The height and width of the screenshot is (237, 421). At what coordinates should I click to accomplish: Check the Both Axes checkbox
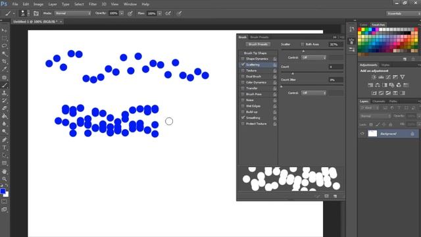point(303,44)
